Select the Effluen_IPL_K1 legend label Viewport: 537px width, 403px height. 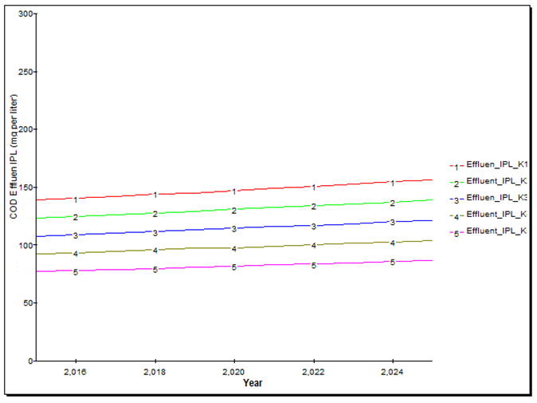pyautogui.click(x=497, y=164)
